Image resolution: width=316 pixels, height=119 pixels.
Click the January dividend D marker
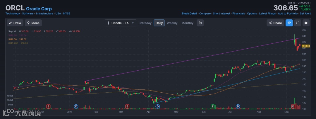coord(76,106)
